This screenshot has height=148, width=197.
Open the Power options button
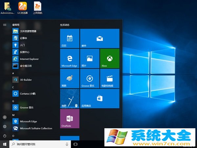tap(5, 136)
